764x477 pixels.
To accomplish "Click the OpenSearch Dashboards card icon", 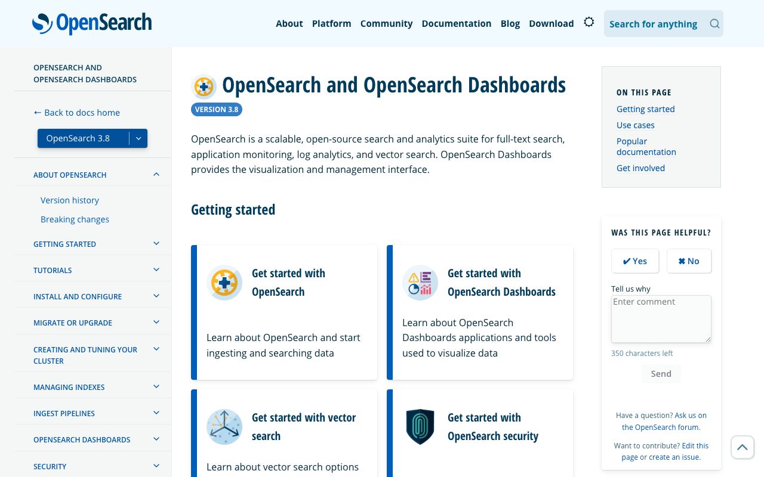I will pos(420,283).
